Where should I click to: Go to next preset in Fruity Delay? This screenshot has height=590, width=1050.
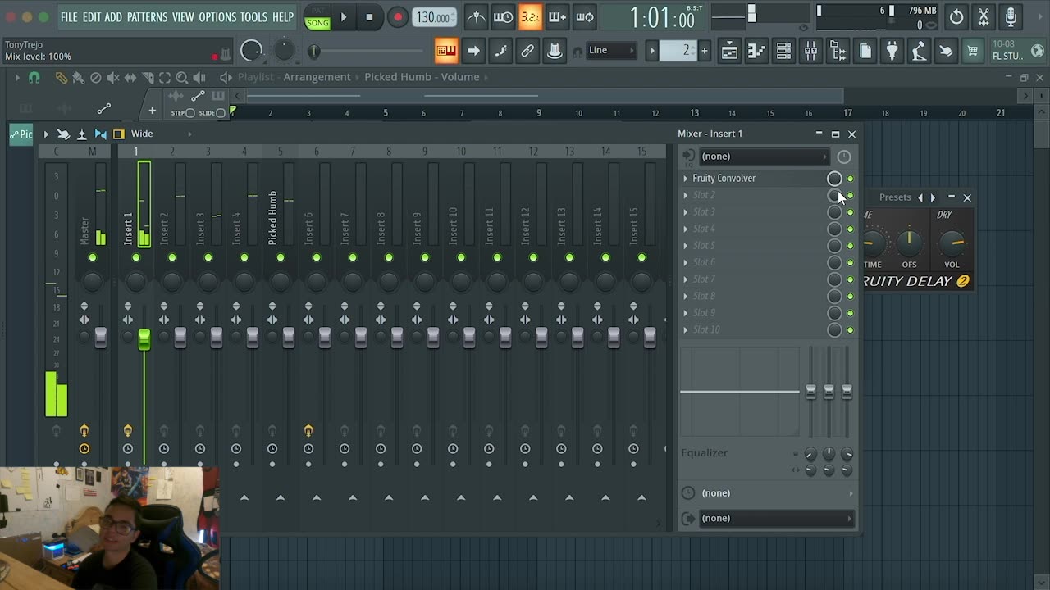(933, 197)
